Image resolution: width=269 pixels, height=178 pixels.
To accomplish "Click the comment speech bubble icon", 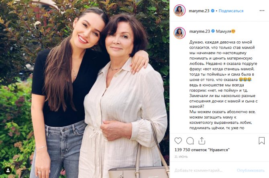I will point(190,141).
